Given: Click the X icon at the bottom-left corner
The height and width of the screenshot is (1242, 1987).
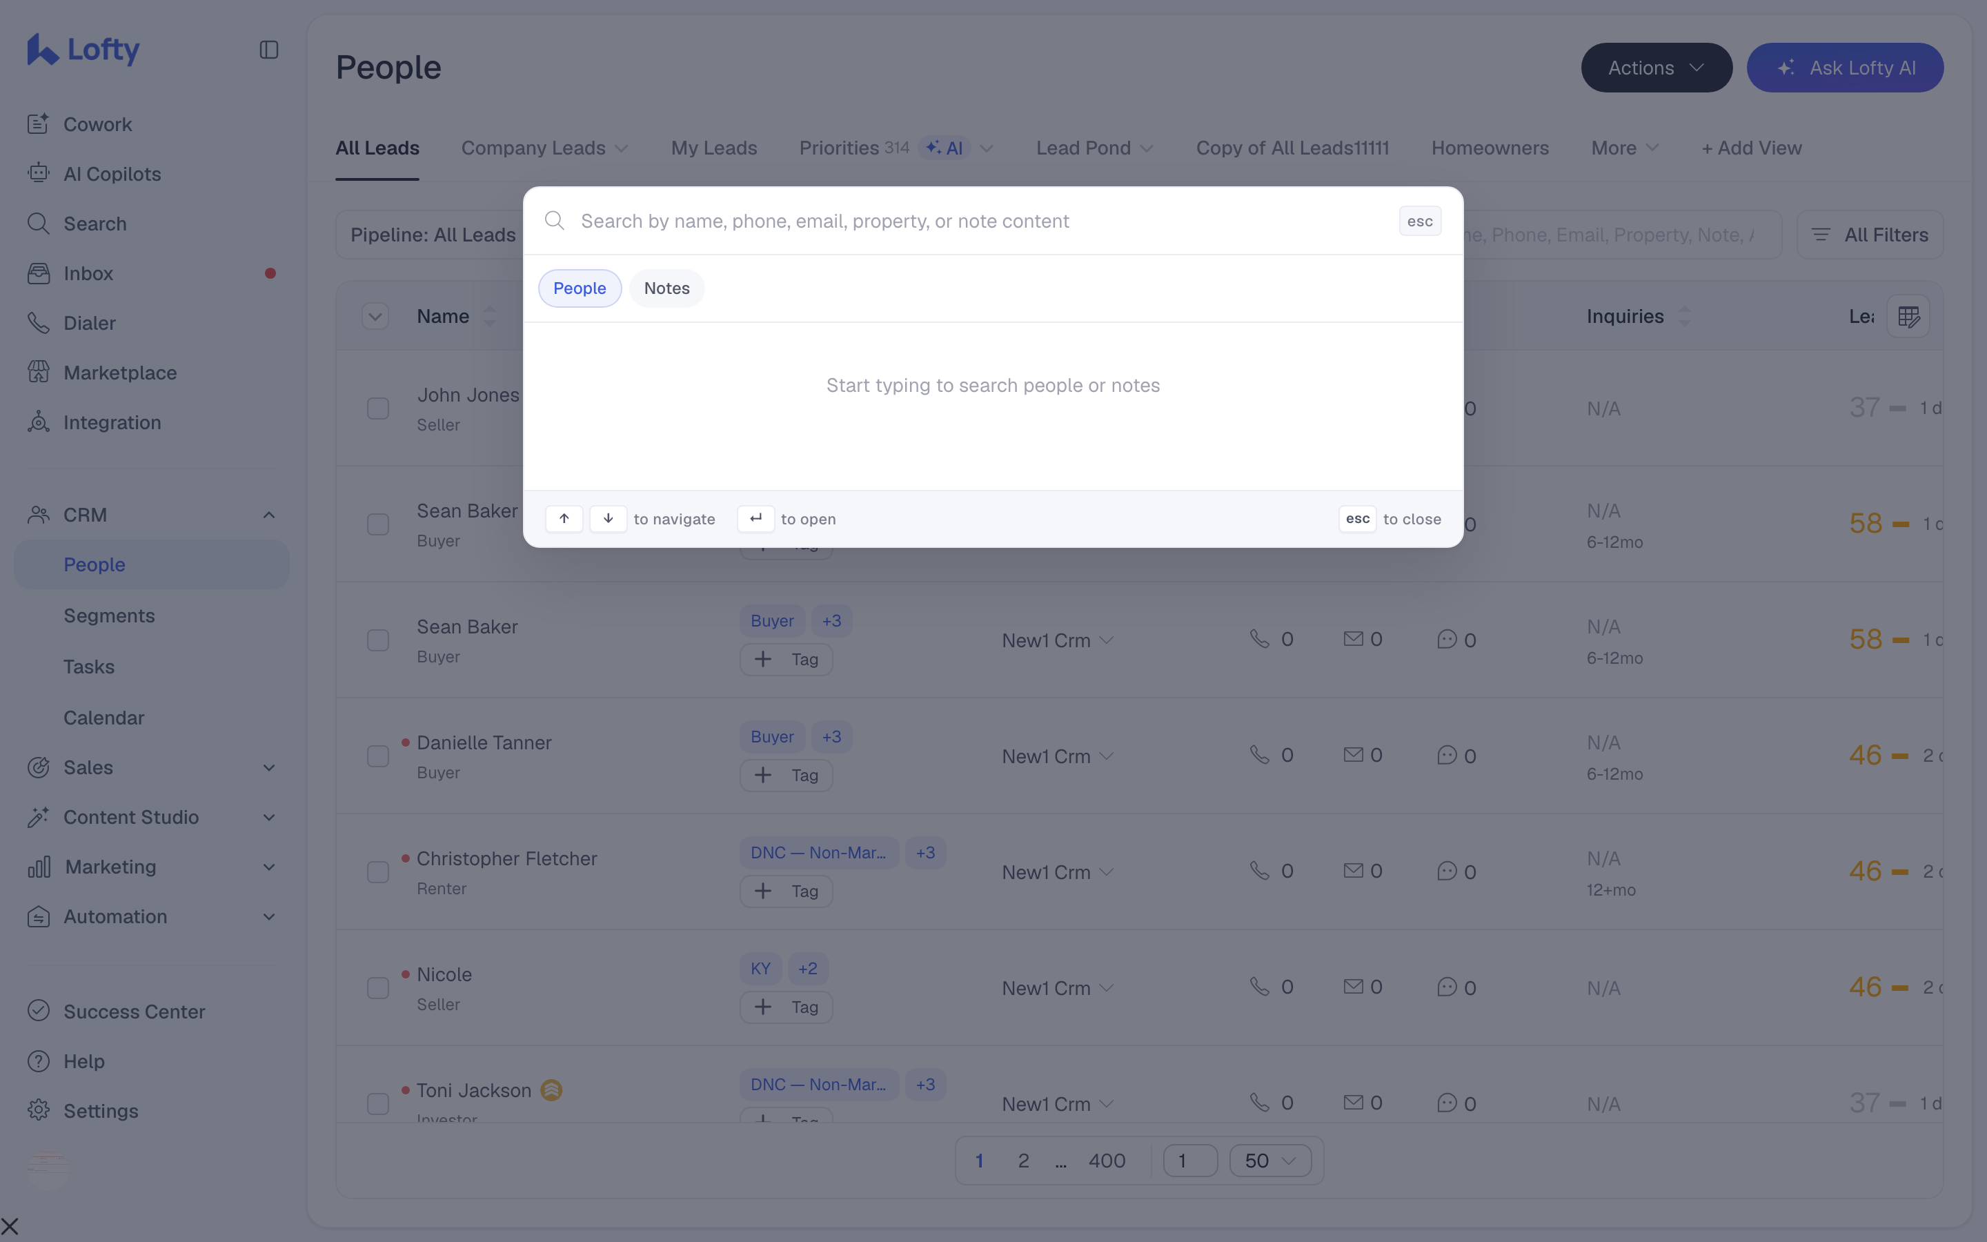Looking at the screenshot, I should [x=10, y=1228].
